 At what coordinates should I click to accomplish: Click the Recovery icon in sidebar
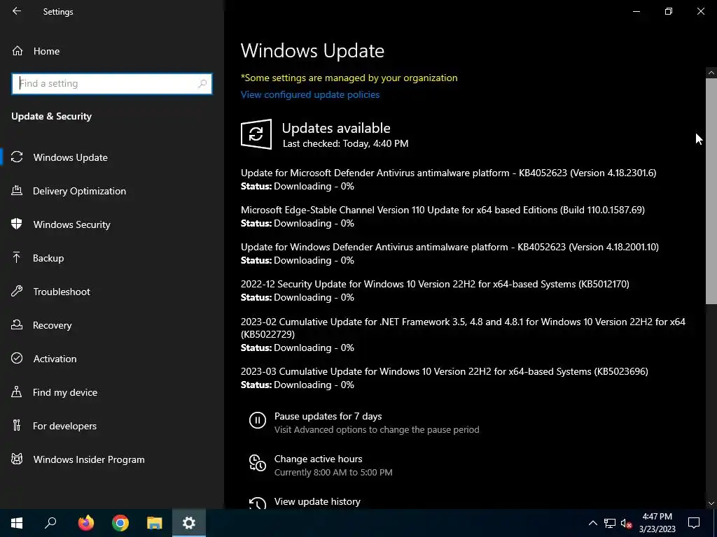tap(17, 324)
